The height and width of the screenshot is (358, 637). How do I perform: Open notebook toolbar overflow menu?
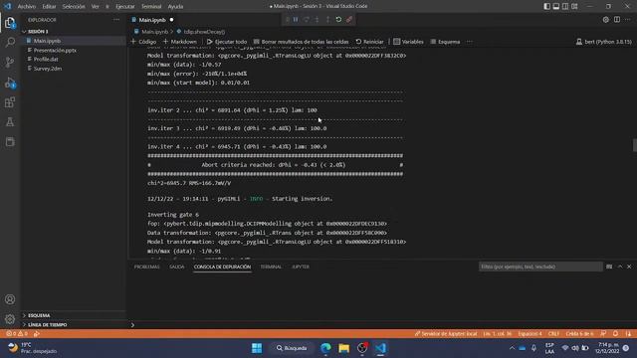pyautogui.click(x=470, y=42)
